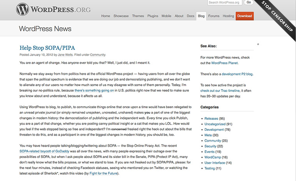Click author link Jane Wells
This screenshot has width=296, height=181.
click(65, 55)
